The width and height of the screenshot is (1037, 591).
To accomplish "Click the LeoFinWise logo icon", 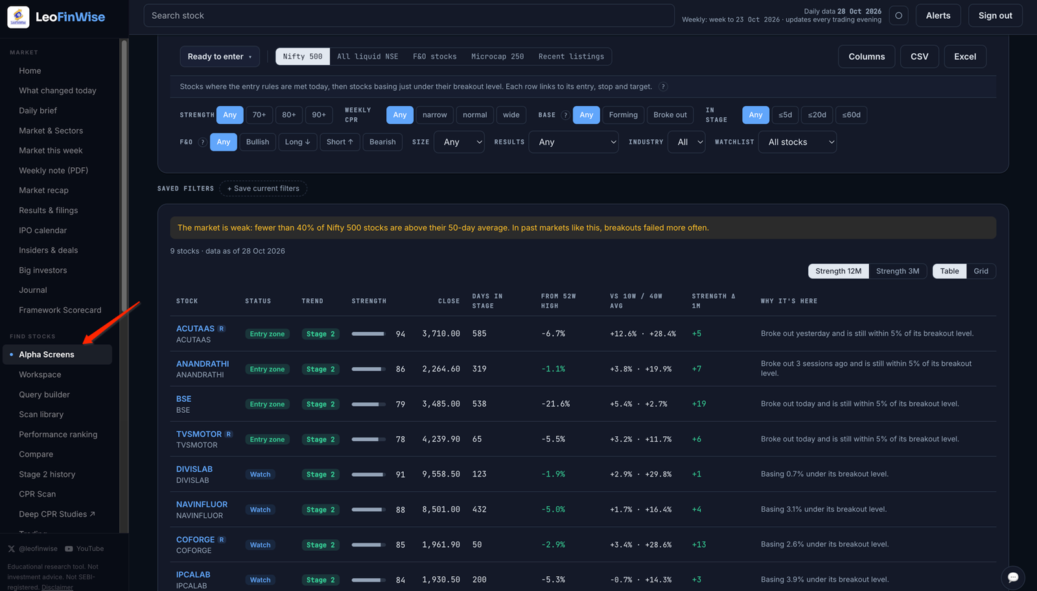I will tap(18, 17).
